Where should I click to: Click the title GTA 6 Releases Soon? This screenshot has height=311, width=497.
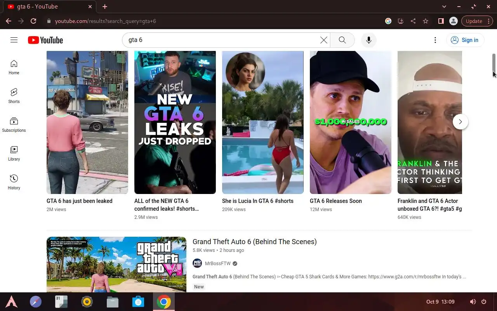(x=336, y=201)
